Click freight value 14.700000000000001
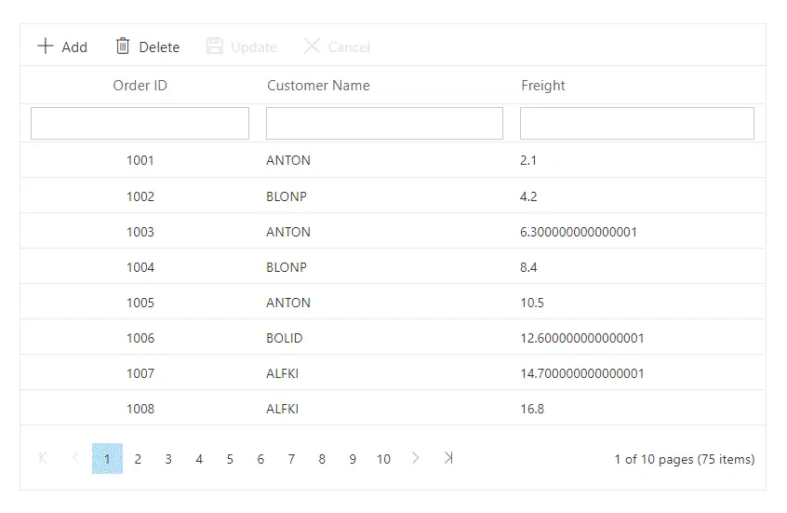The height and width of the screenshot is (513, 787). point(581,374)
